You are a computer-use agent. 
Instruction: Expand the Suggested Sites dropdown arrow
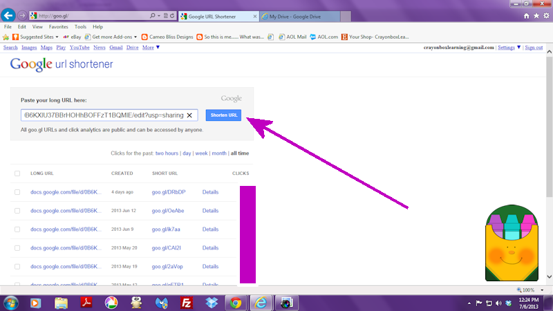57,37
